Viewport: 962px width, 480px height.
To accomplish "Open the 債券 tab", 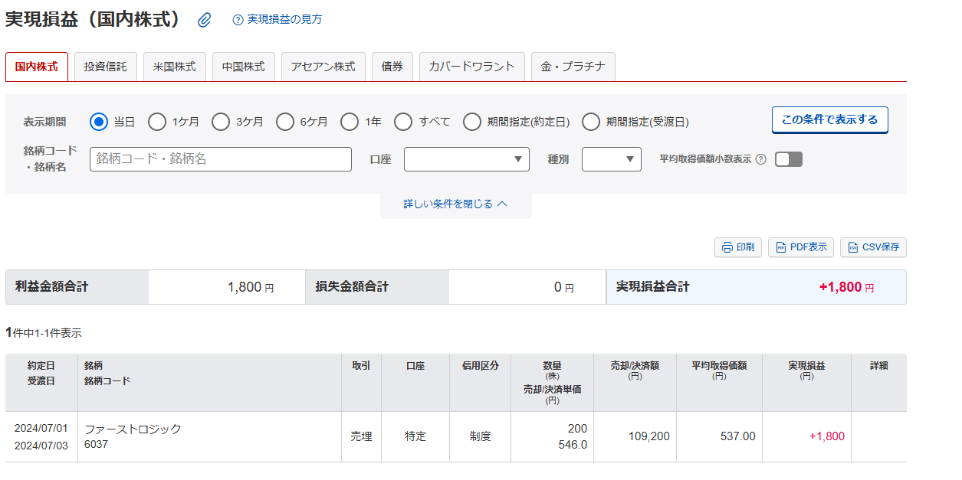I will point(392,67).
